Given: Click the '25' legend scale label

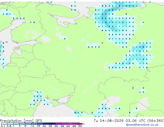Looking at the screenshot, I should coord(50,126).
